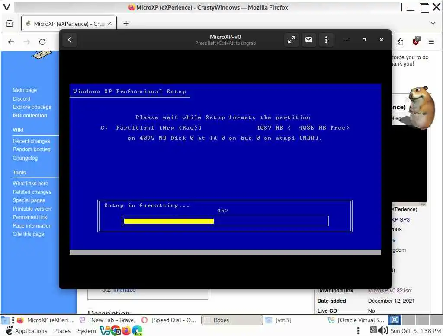Open Recent changes link
Viewport: 443px width, 336px height.
pyautogui.click(x=31, y=141)
